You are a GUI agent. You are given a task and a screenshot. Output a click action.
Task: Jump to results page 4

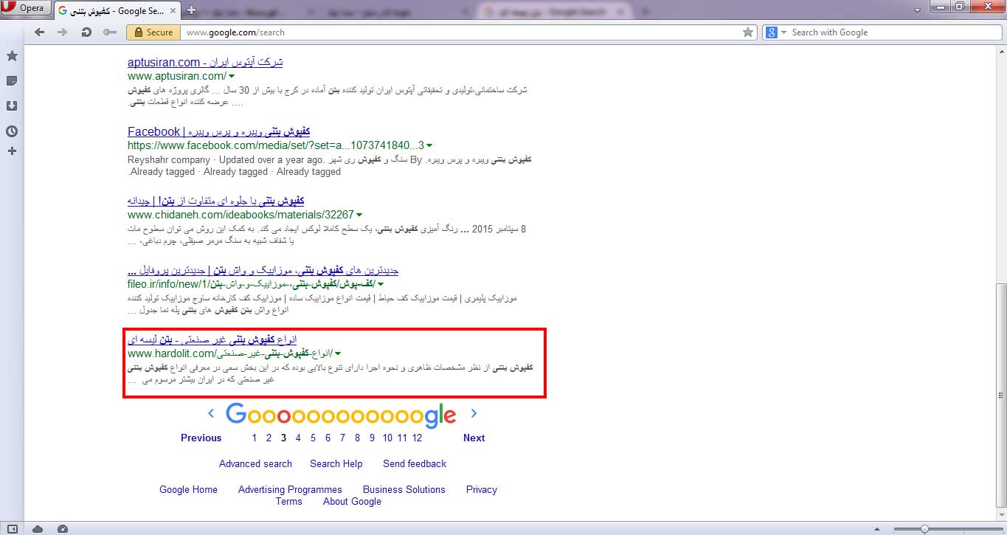tap(298, 438)
